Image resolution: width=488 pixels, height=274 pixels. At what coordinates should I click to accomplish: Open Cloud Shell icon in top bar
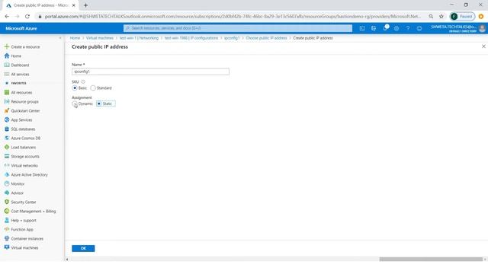click(362, 28)
